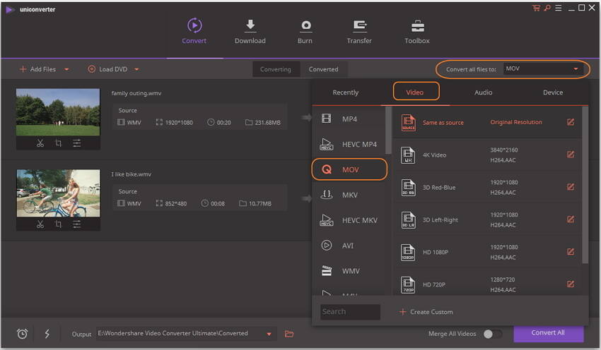The width and height of the screenshot is (601, 350).
Task: Open effects settings for I like bike.wmv
Action: click(76, 224)
